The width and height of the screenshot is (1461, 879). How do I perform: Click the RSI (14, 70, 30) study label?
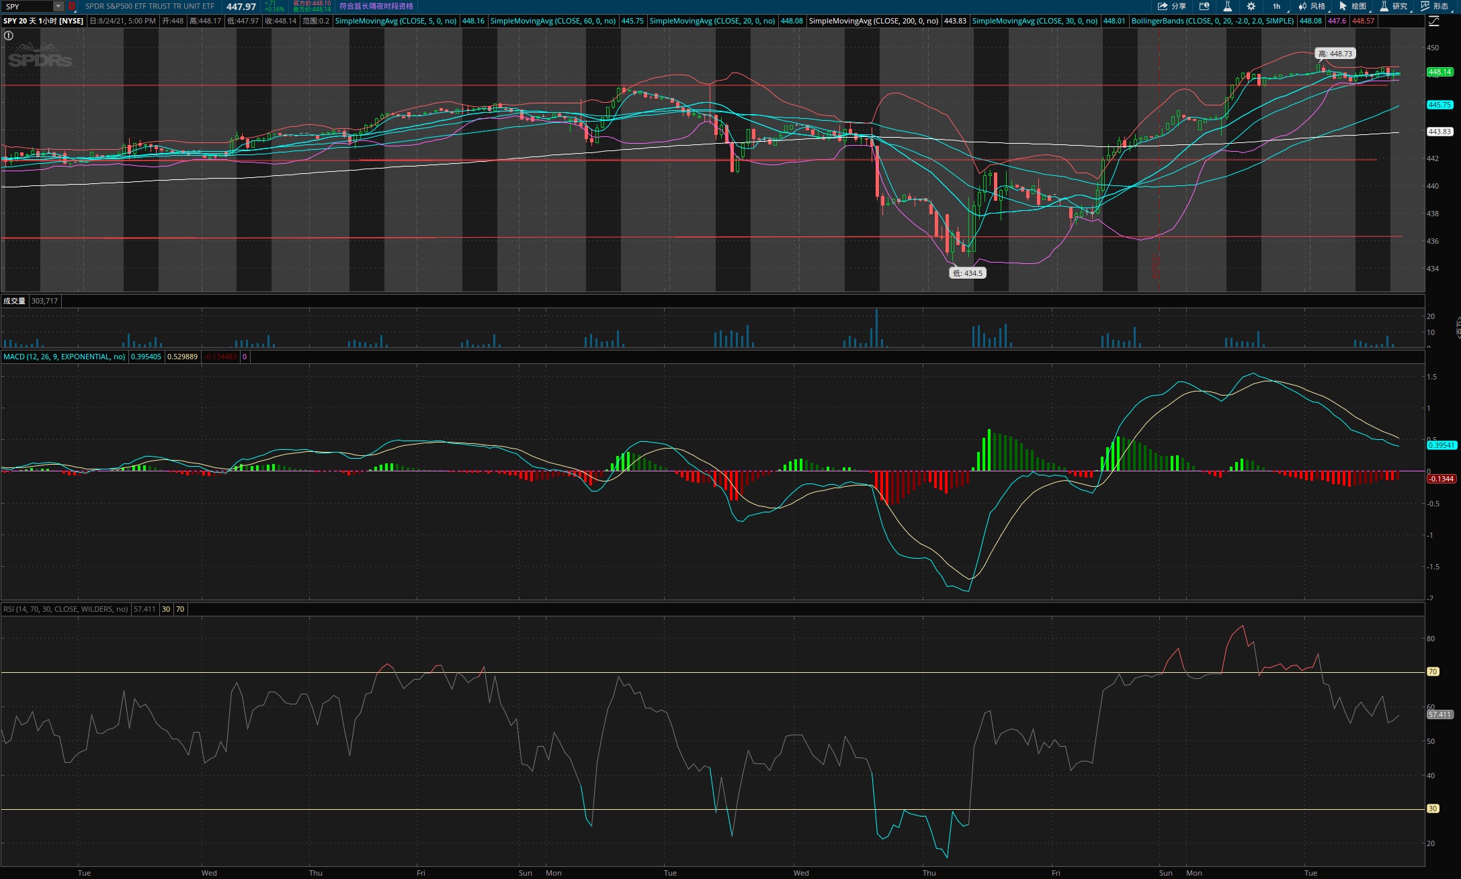click(x=65, y=609)
